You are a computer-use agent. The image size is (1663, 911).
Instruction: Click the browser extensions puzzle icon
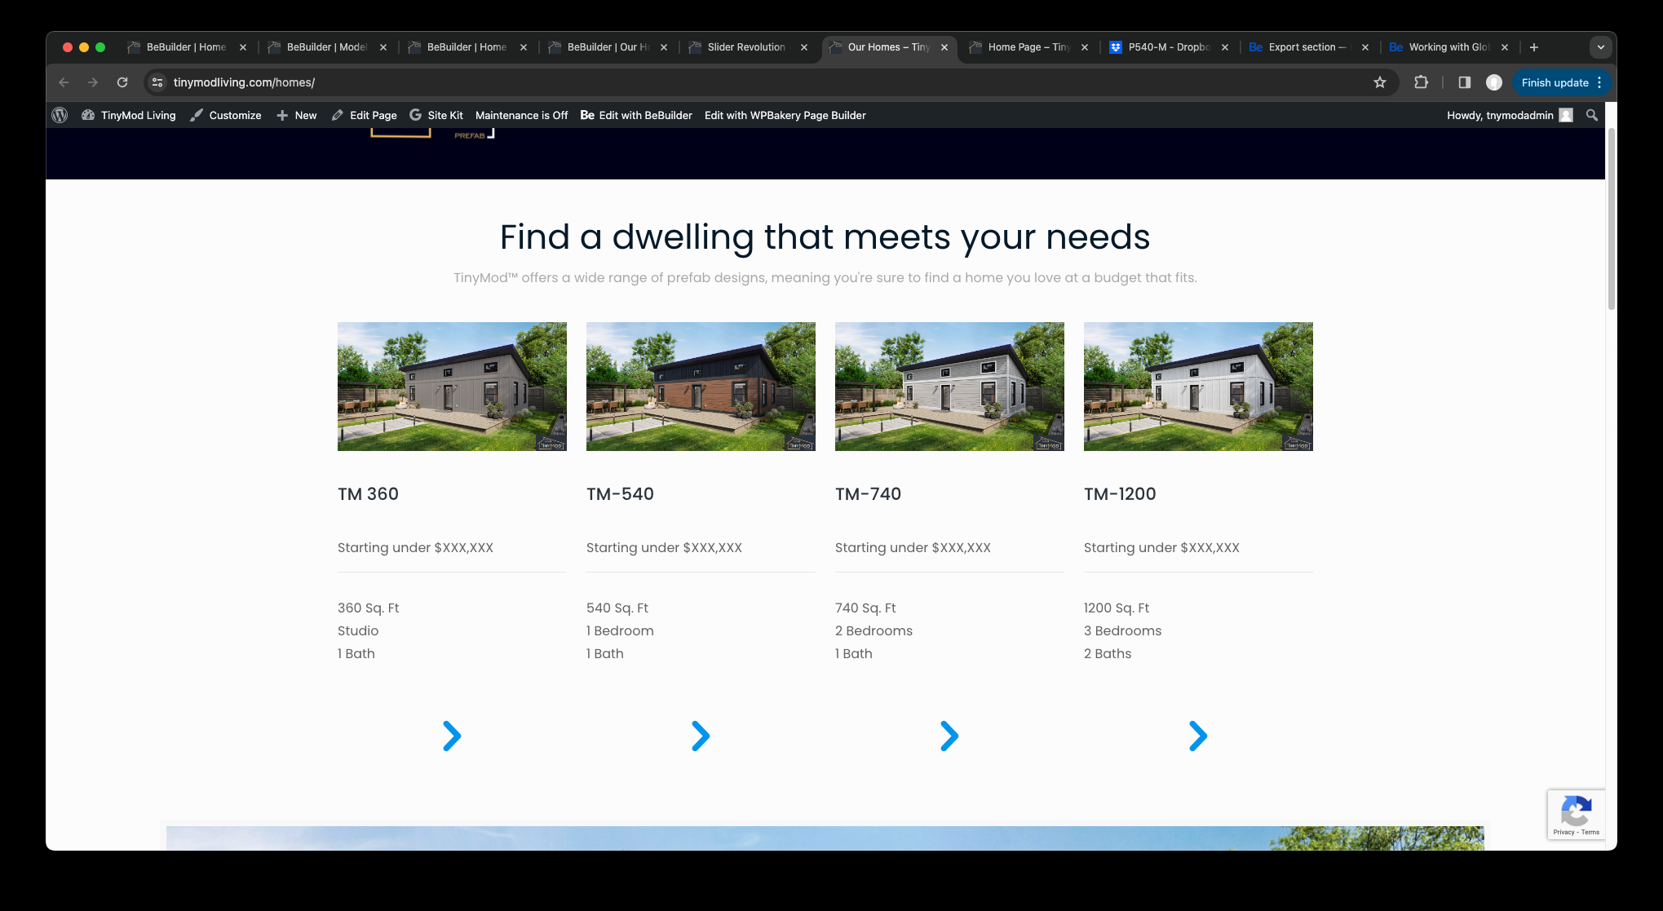coord(1421,82)
